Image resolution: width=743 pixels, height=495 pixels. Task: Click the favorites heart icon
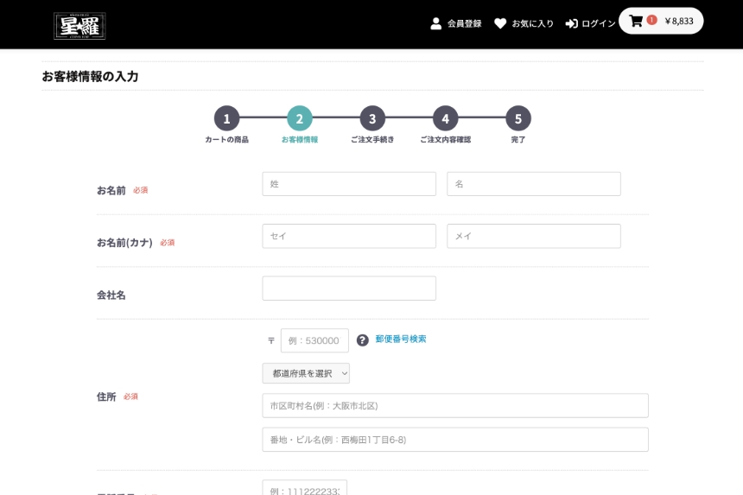(500, 23)
